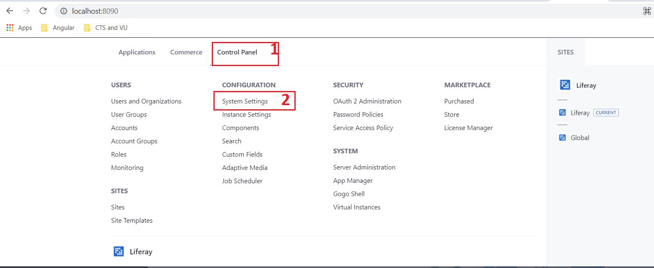Open the Angular bookmark folder
Image resolution: width=654 pixels, height=268 pixels.
pyautogui.click(x=58, y=28)
